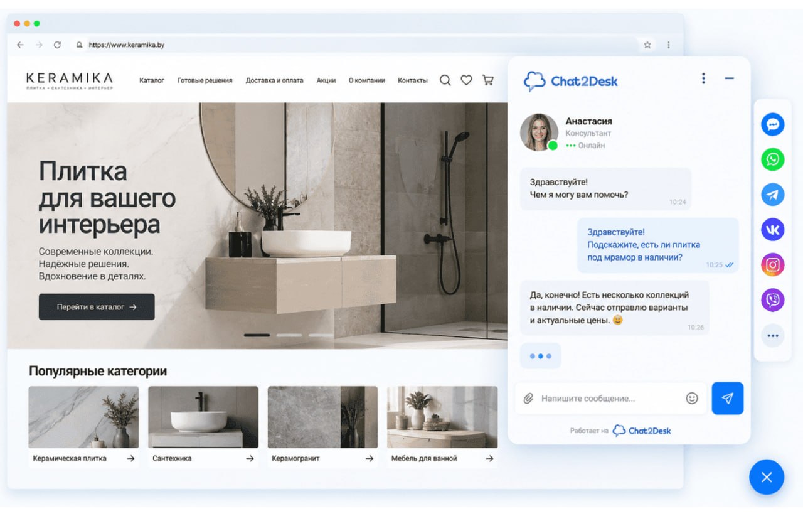The image size is (803, 516).
Task: Click the browser address bar URL
Action: (x=126, y=45)
